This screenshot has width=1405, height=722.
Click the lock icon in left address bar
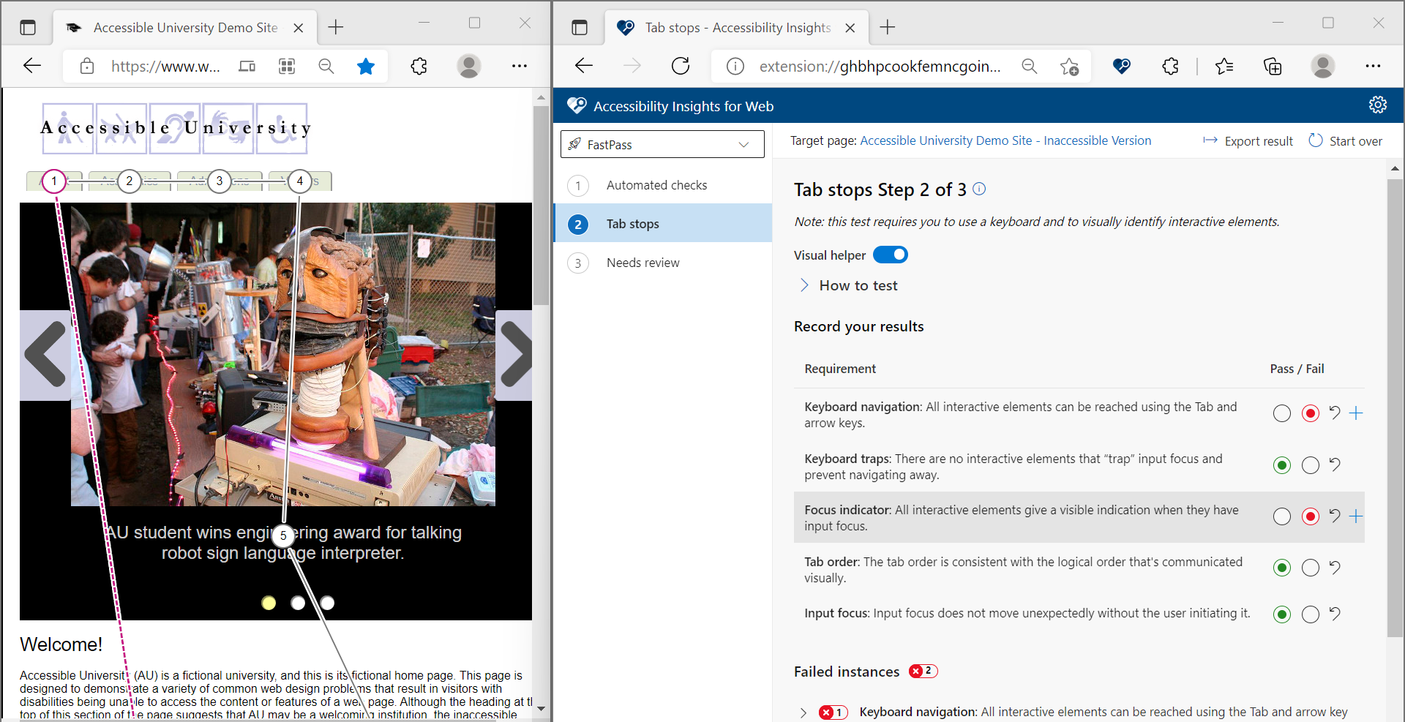87,67
